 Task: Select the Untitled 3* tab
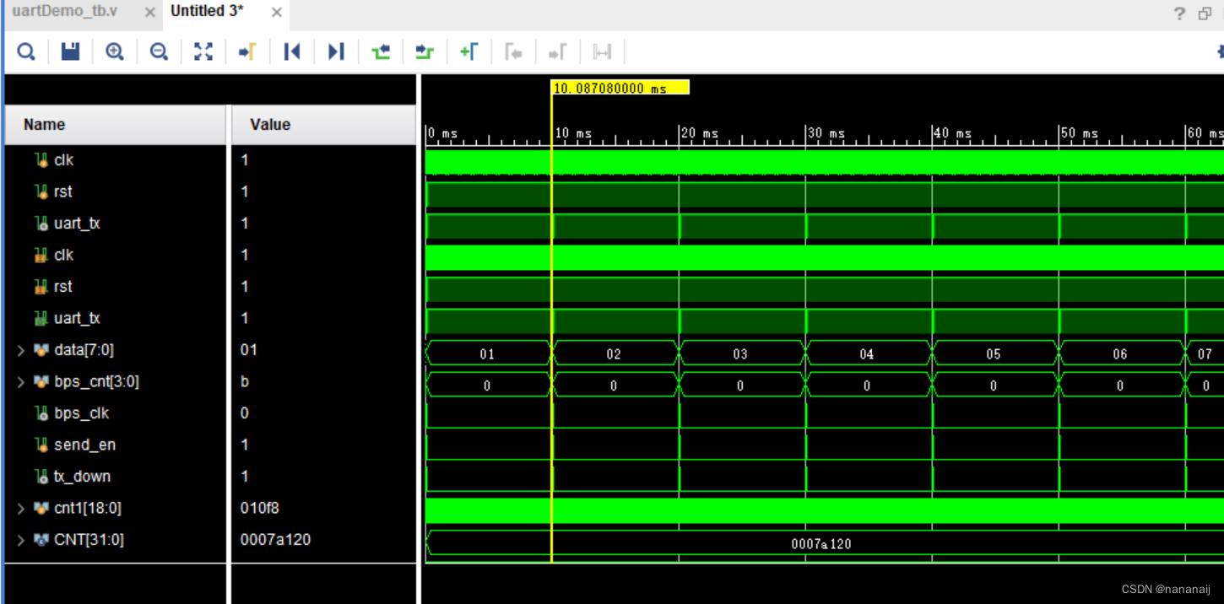[208, 12]
